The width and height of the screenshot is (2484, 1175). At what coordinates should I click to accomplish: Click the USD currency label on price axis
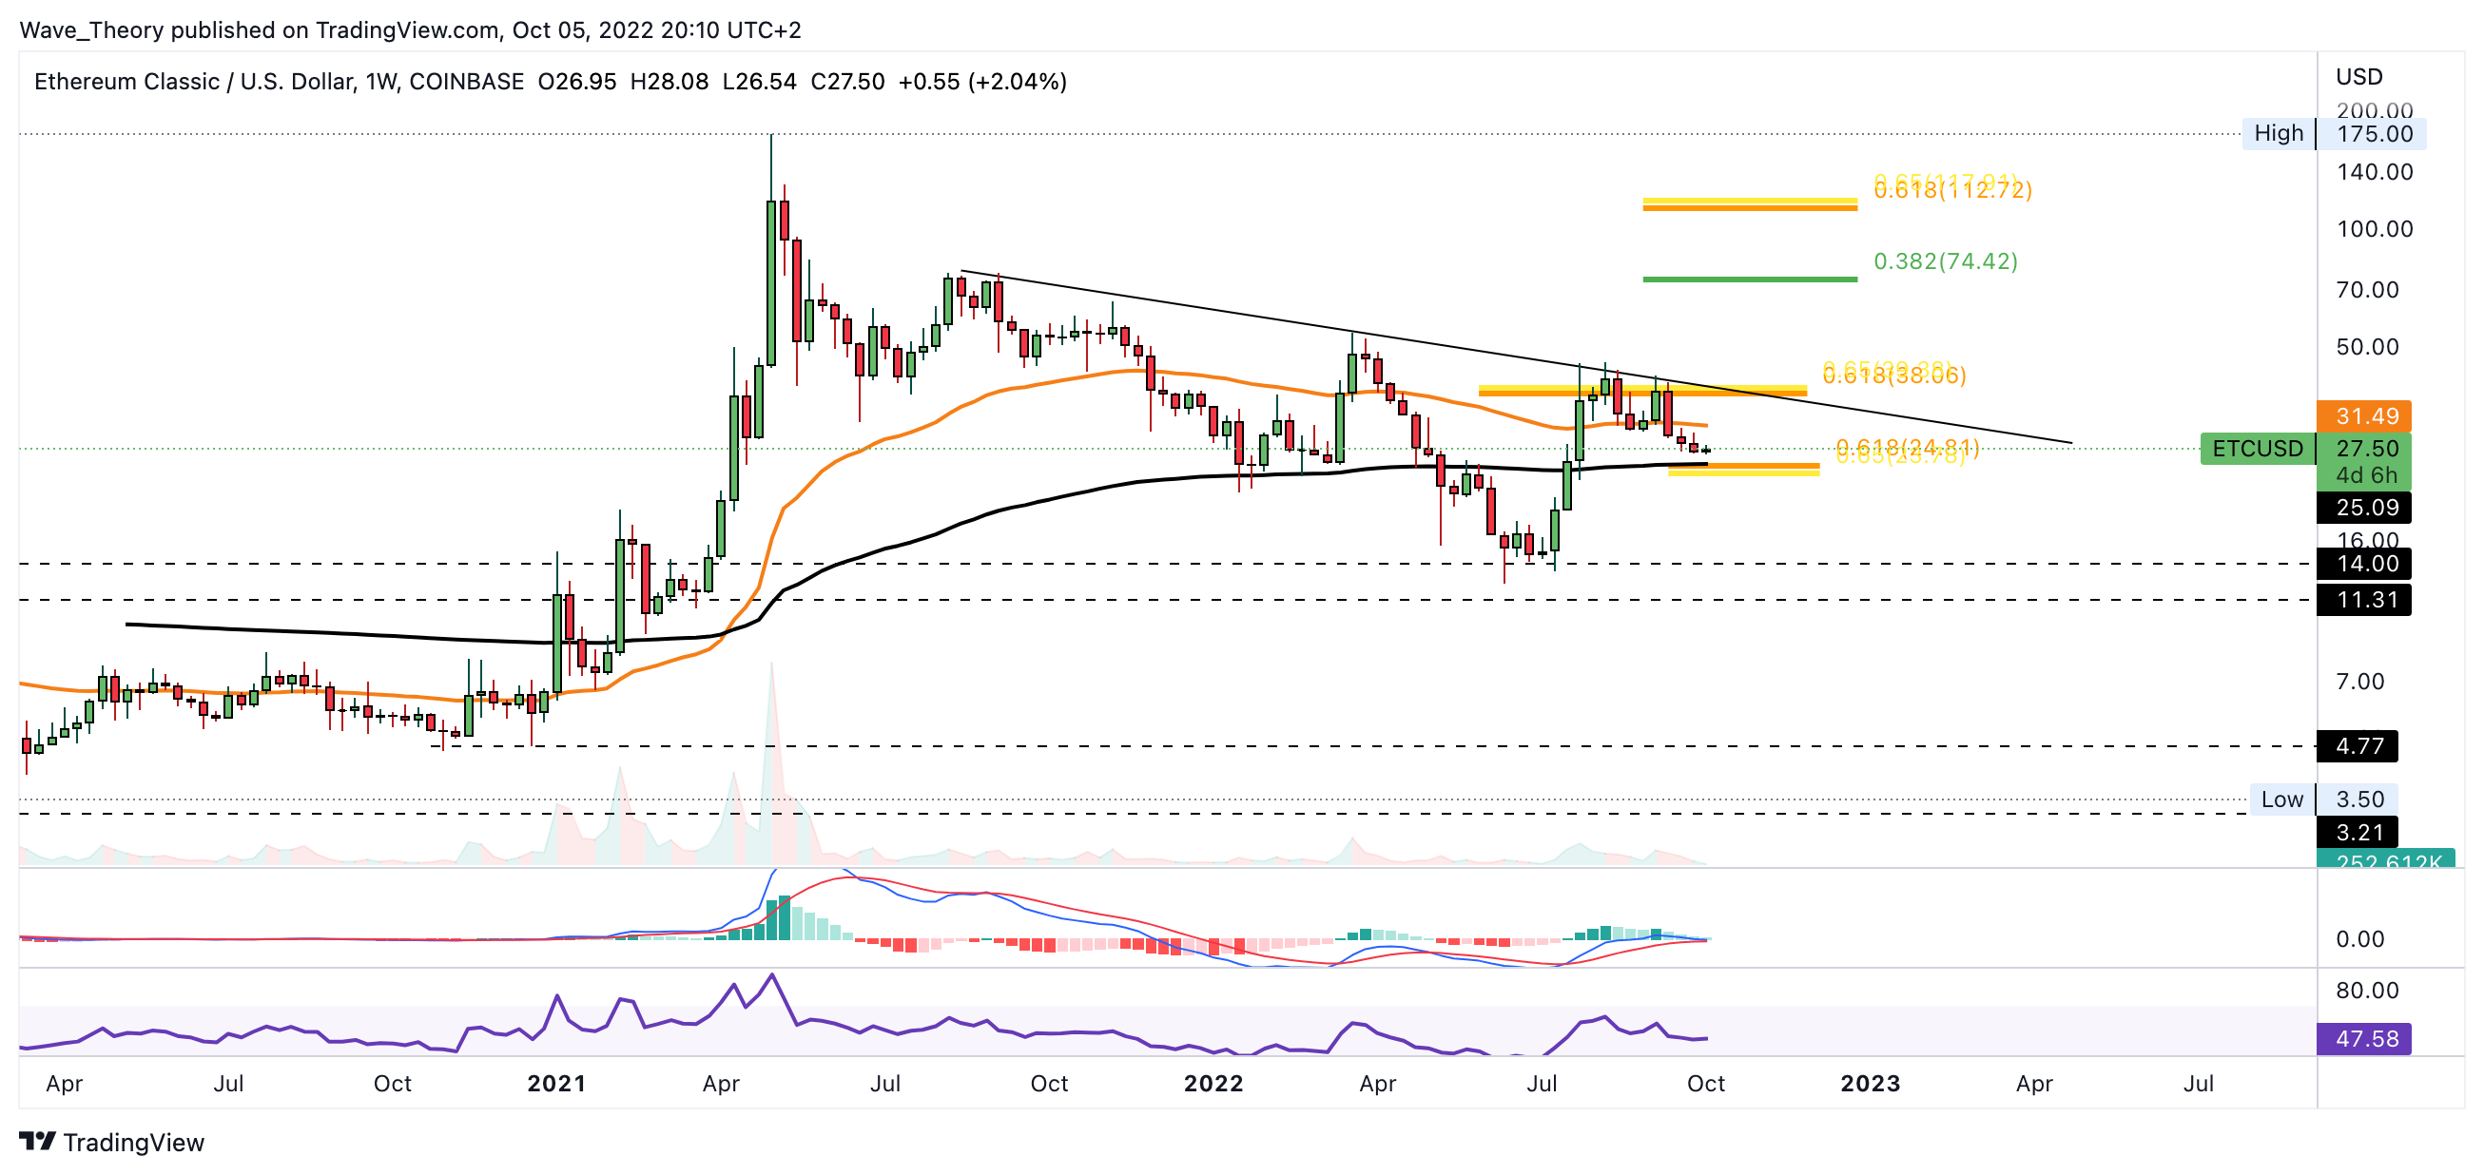[2358, 76]
